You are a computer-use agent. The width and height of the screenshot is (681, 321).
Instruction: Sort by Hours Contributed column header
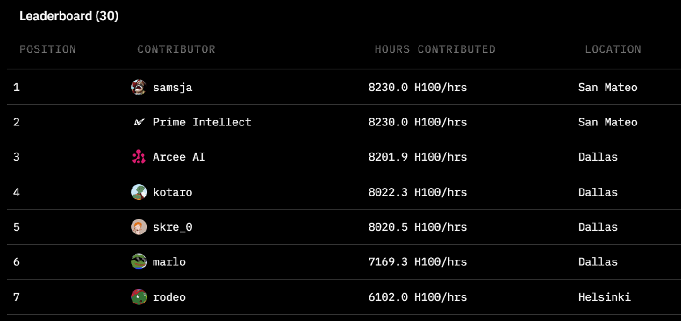tap(435, 49)
